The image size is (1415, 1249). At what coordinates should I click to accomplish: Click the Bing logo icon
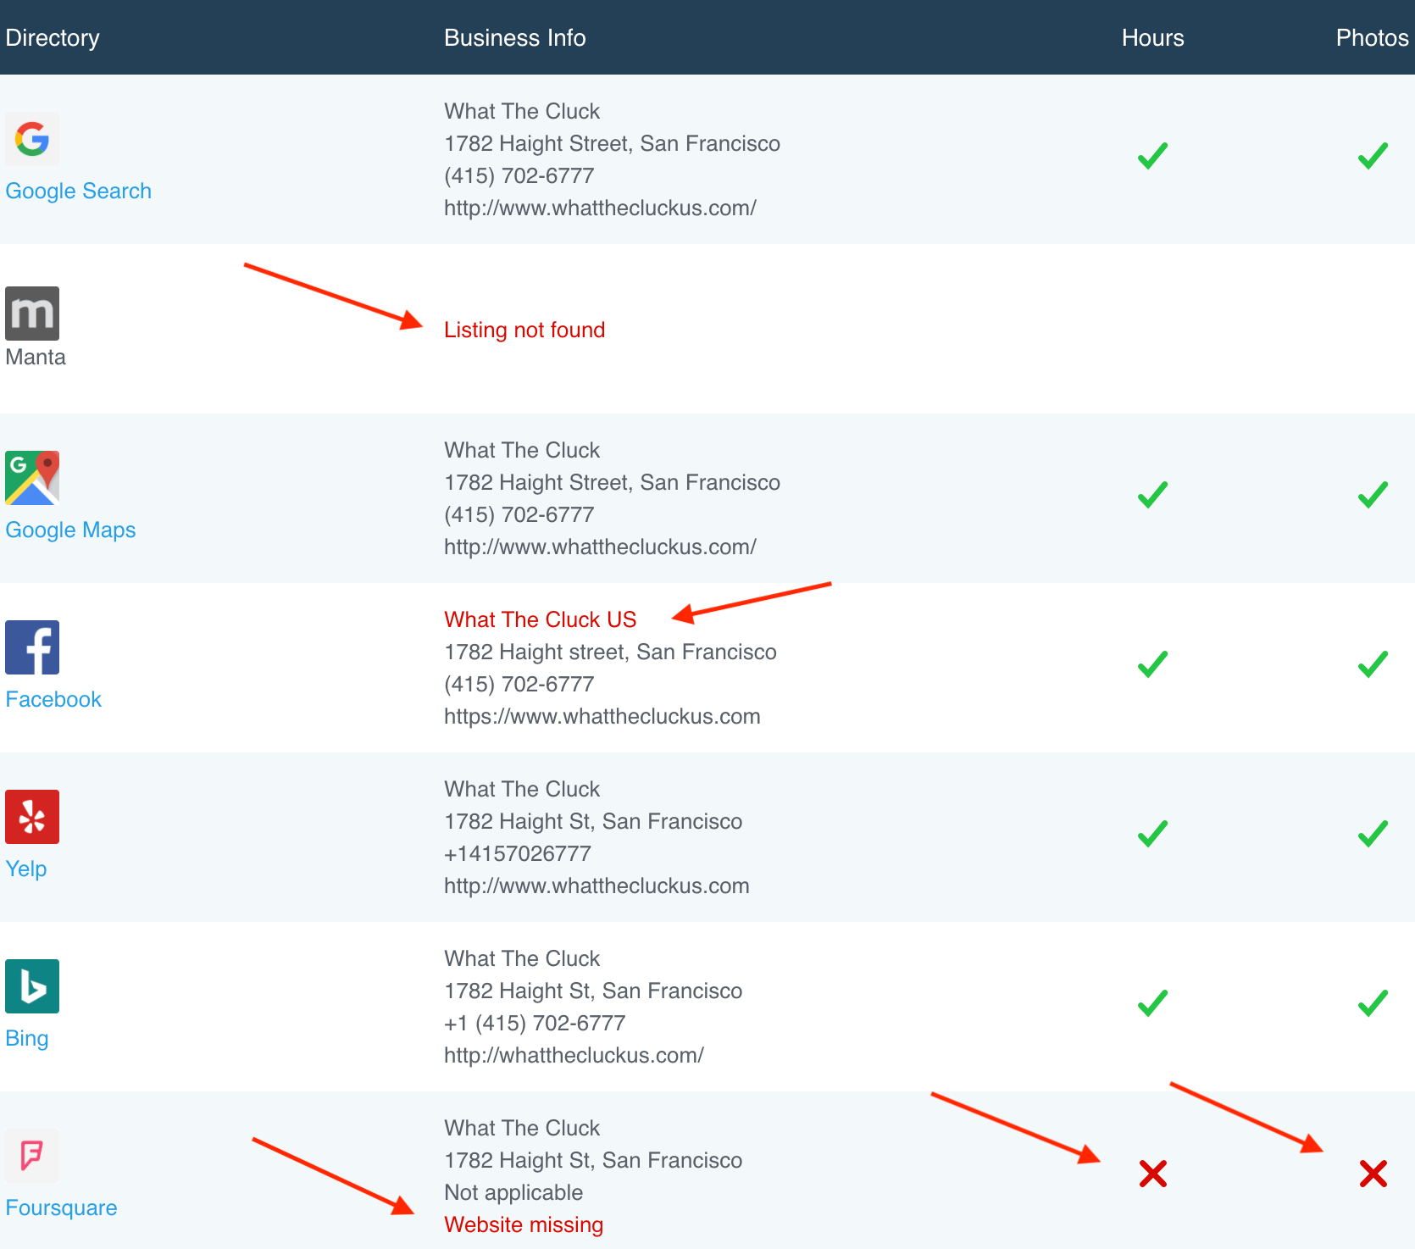[x=32, y=986]
